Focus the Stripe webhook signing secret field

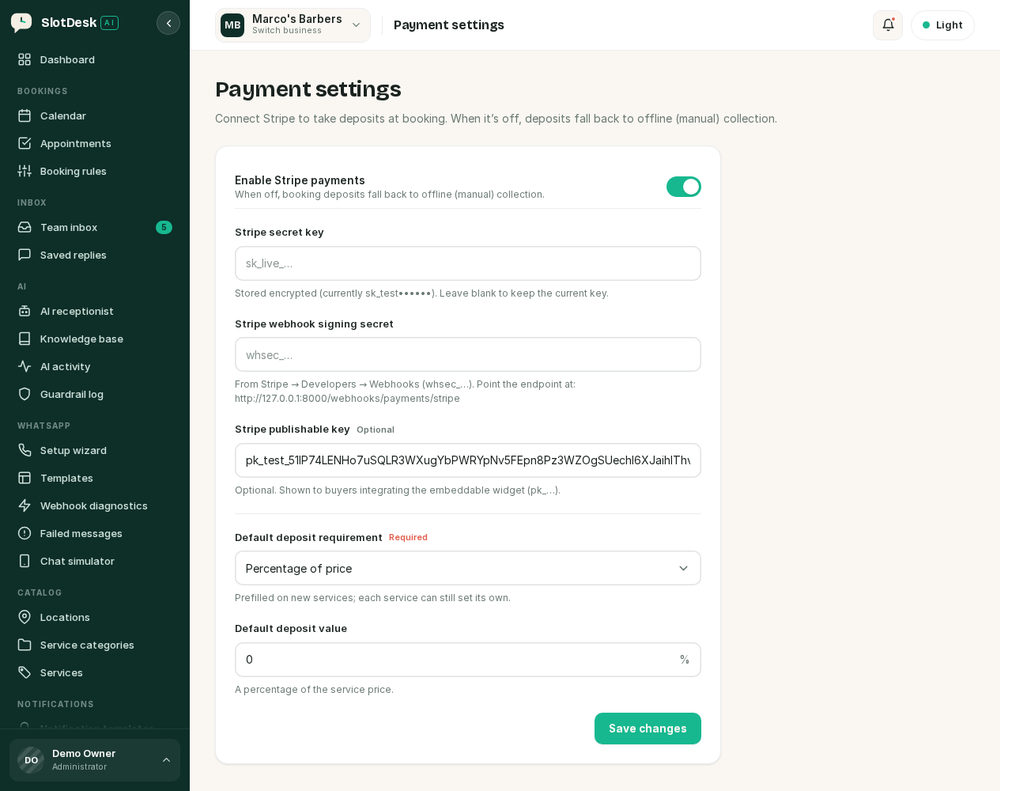click(x=468, y=354)
